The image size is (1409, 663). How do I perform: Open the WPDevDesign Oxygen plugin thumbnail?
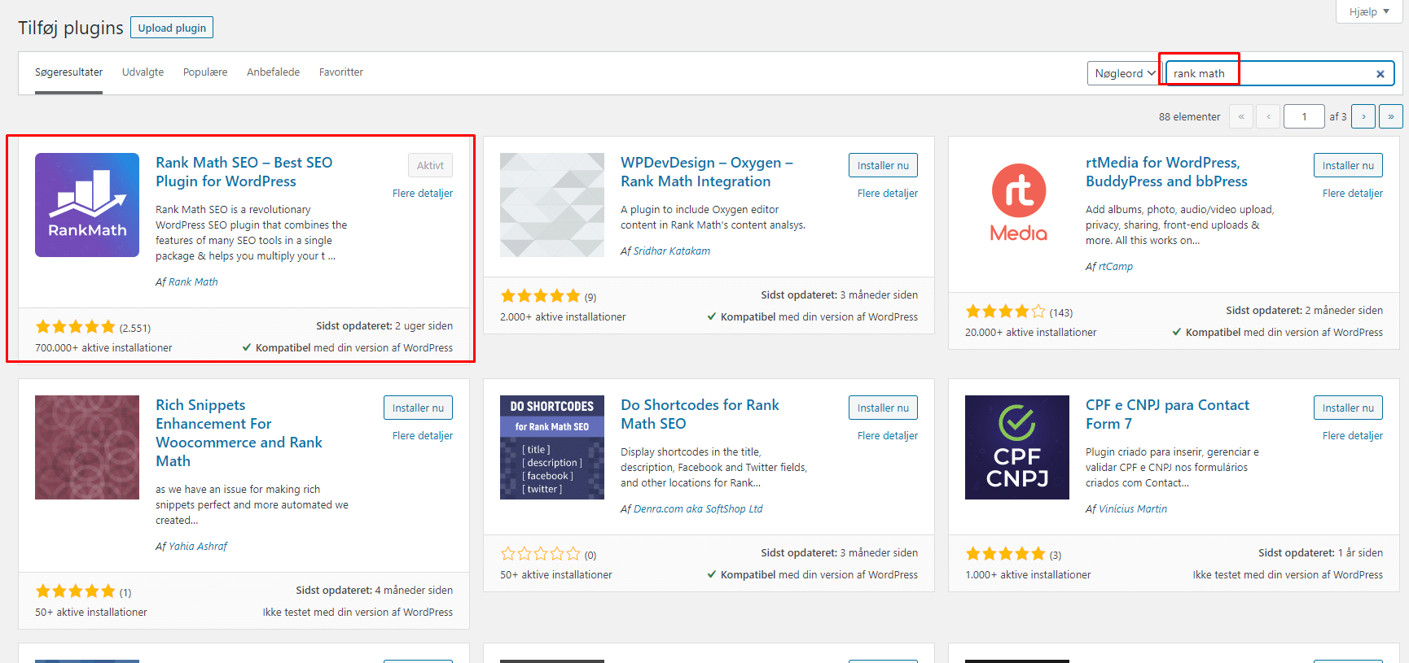552,205
